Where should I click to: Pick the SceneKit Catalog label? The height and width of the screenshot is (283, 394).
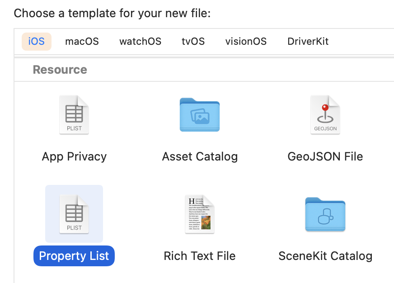point(325,256)
